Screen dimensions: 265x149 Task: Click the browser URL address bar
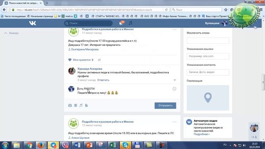88,10
